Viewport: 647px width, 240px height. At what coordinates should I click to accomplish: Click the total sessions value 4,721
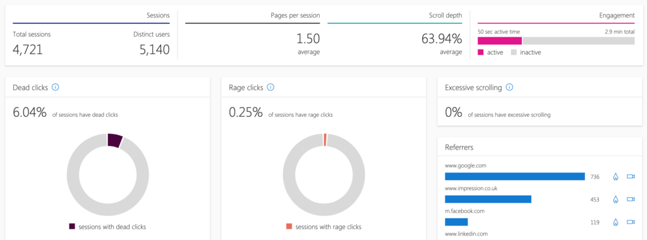[x=28, y=50]
